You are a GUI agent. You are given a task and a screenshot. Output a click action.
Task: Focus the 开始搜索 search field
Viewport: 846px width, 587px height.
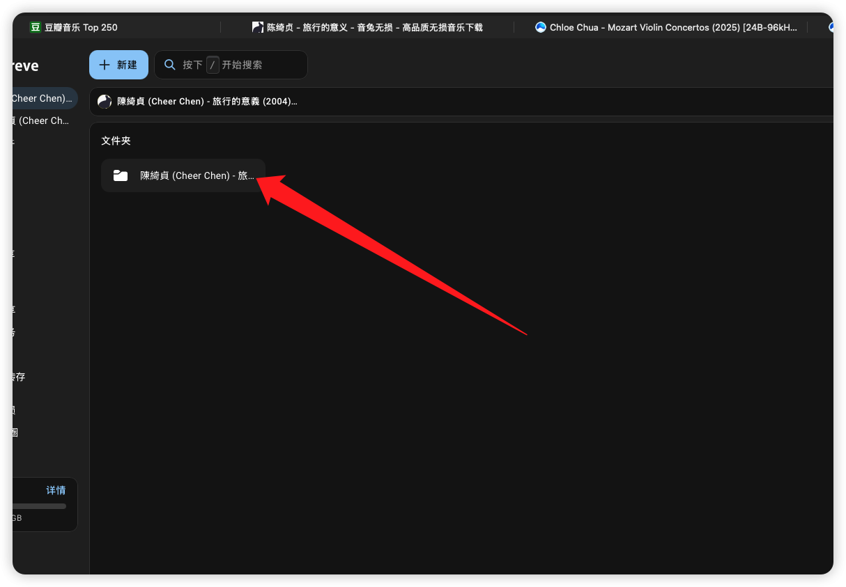tap(231, 65)
